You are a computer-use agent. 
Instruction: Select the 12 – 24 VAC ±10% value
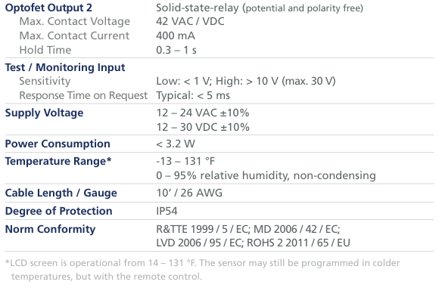pyautogui.click(x=203, y=113)
